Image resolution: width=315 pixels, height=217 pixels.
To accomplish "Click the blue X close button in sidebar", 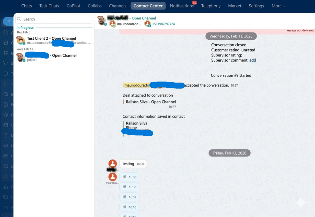I will click(9, 21).
